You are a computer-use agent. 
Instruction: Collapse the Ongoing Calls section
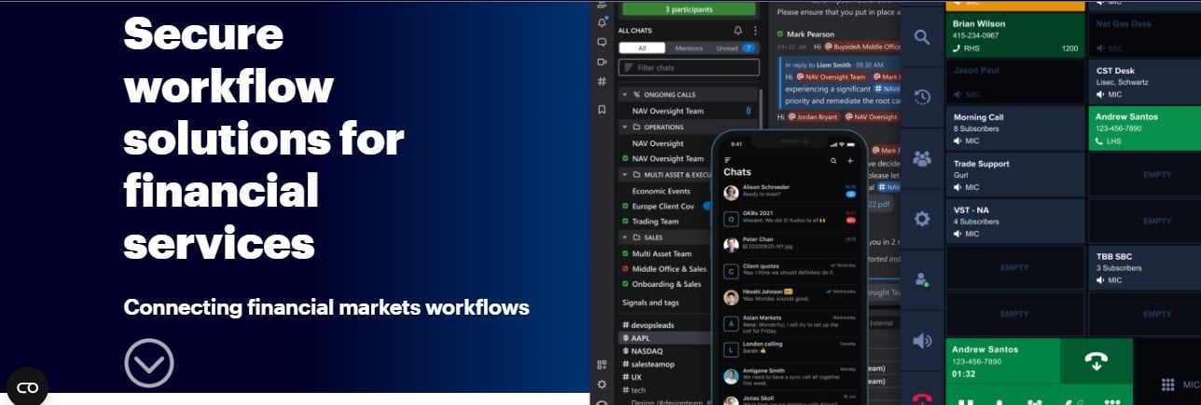(625, 95)
